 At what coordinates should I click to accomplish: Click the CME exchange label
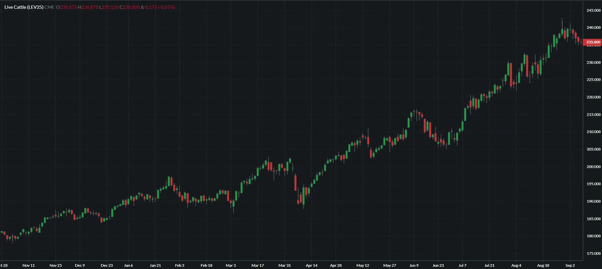49,7
